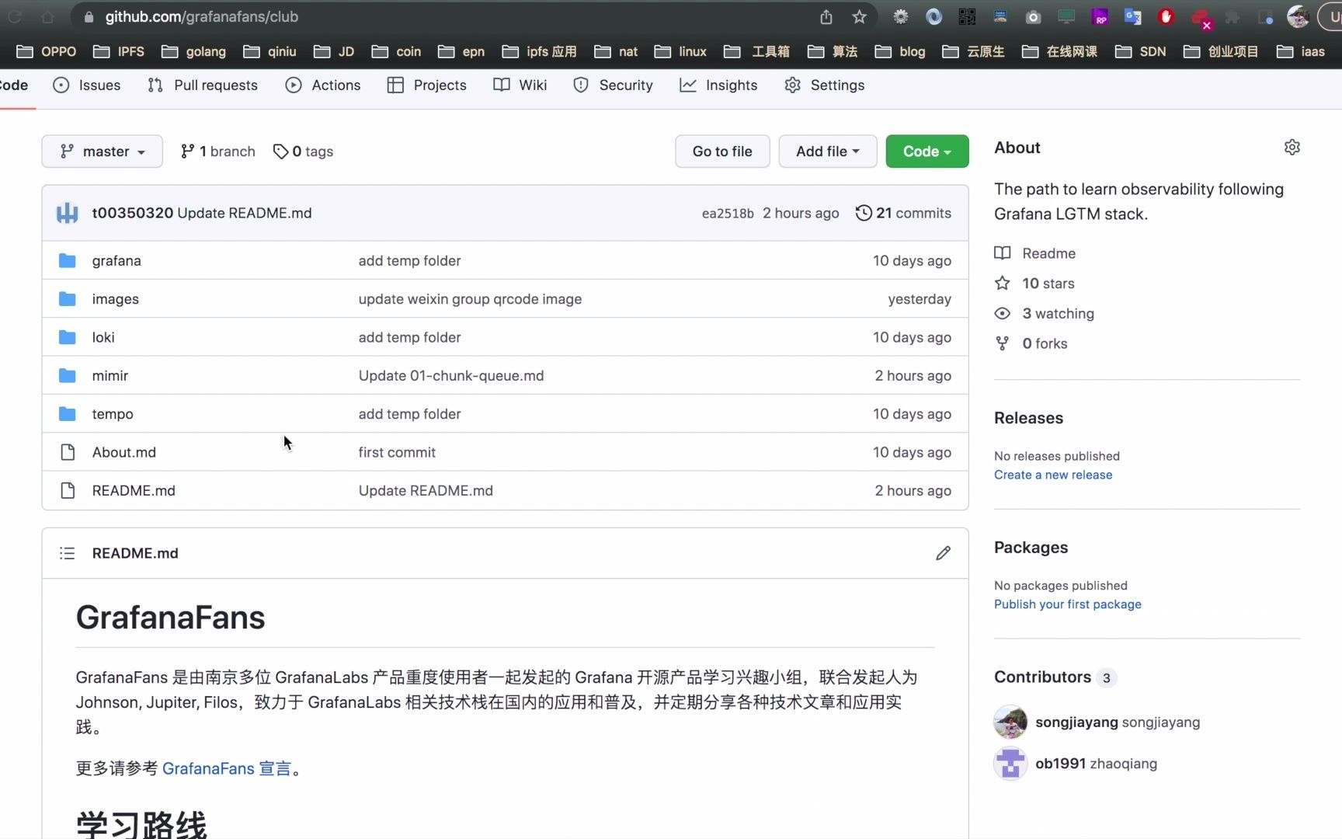Open the 21 commits history

point(903,213)
